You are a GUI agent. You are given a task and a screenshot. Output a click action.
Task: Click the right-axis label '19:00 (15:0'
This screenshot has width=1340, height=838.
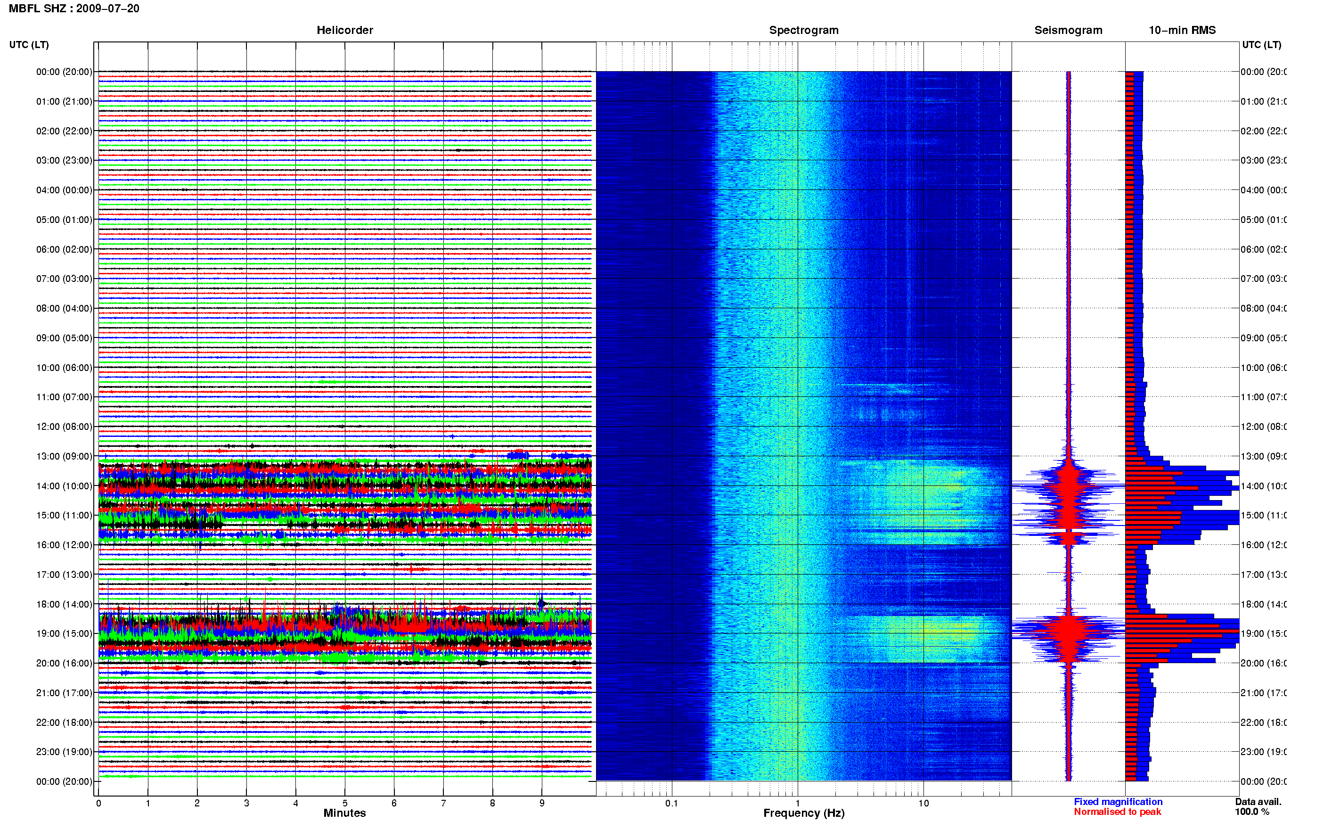click(x=1264, y=633)
